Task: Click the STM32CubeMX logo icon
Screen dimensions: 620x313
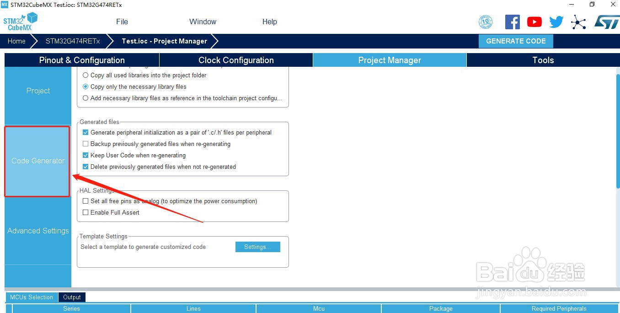Action: click(20, 22)
